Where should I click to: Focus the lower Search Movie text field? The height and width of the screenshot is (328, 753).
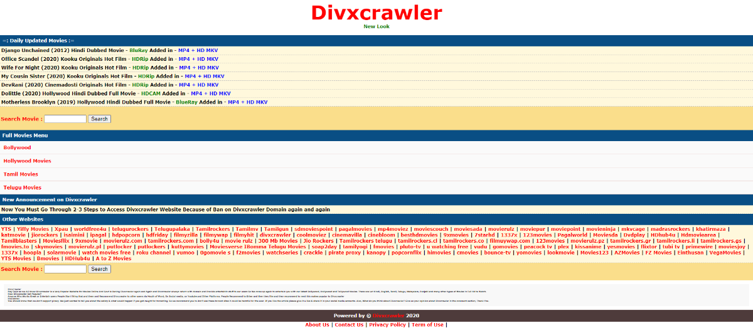65,269
